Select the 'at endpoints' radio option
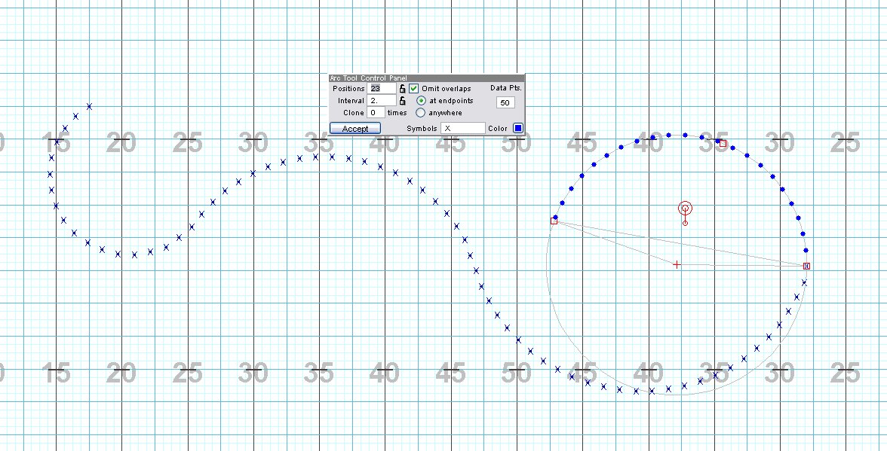This screenshot has width=887, height=451. [421, 100]
